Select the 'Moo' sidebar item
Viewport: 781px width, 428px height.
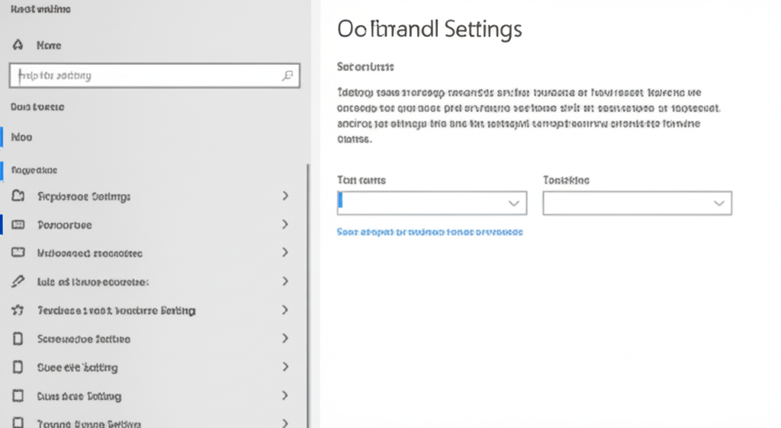coord(22,137)
